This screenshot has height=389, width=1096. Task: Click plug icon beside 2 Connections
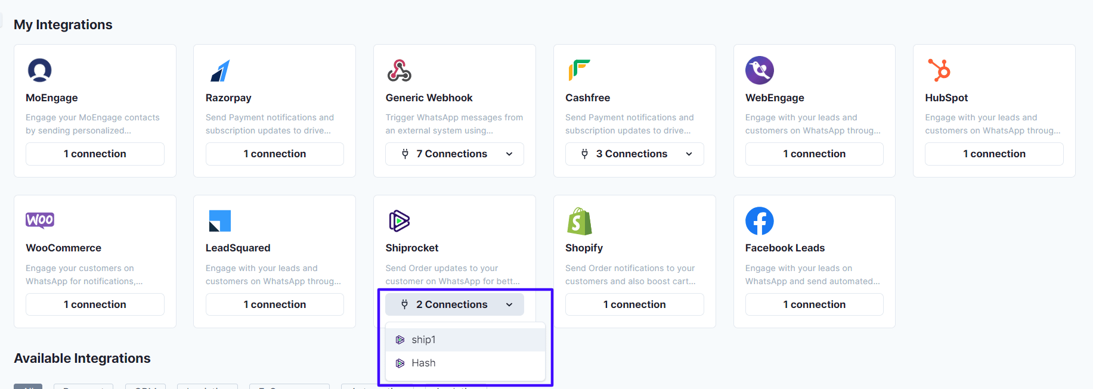point(405,304)
